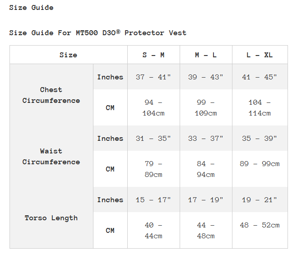Click the 44 – 48cm torso cell

[206, 231]
